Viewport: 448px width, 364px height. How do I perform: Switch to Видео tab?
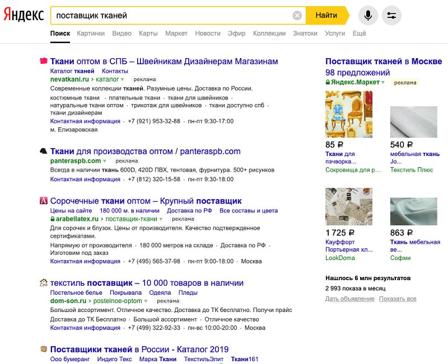(122, 34)
